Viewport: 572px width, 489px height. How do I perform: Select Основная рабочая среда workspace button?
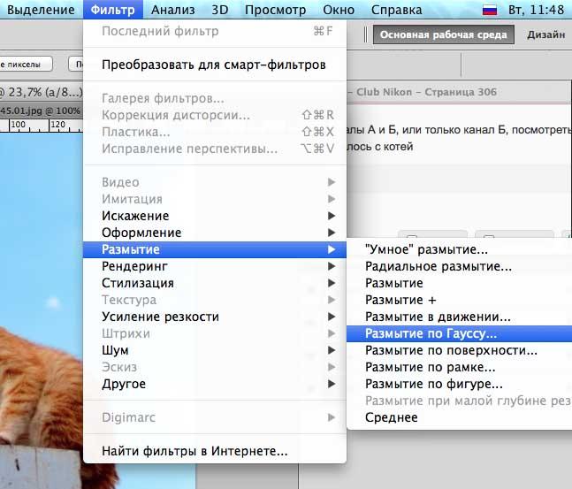[x=443, y=34]
